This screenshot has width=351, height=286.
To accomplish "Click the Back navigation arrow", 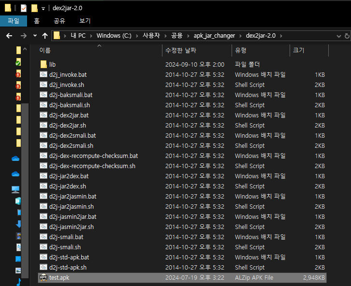I will 9,36.
